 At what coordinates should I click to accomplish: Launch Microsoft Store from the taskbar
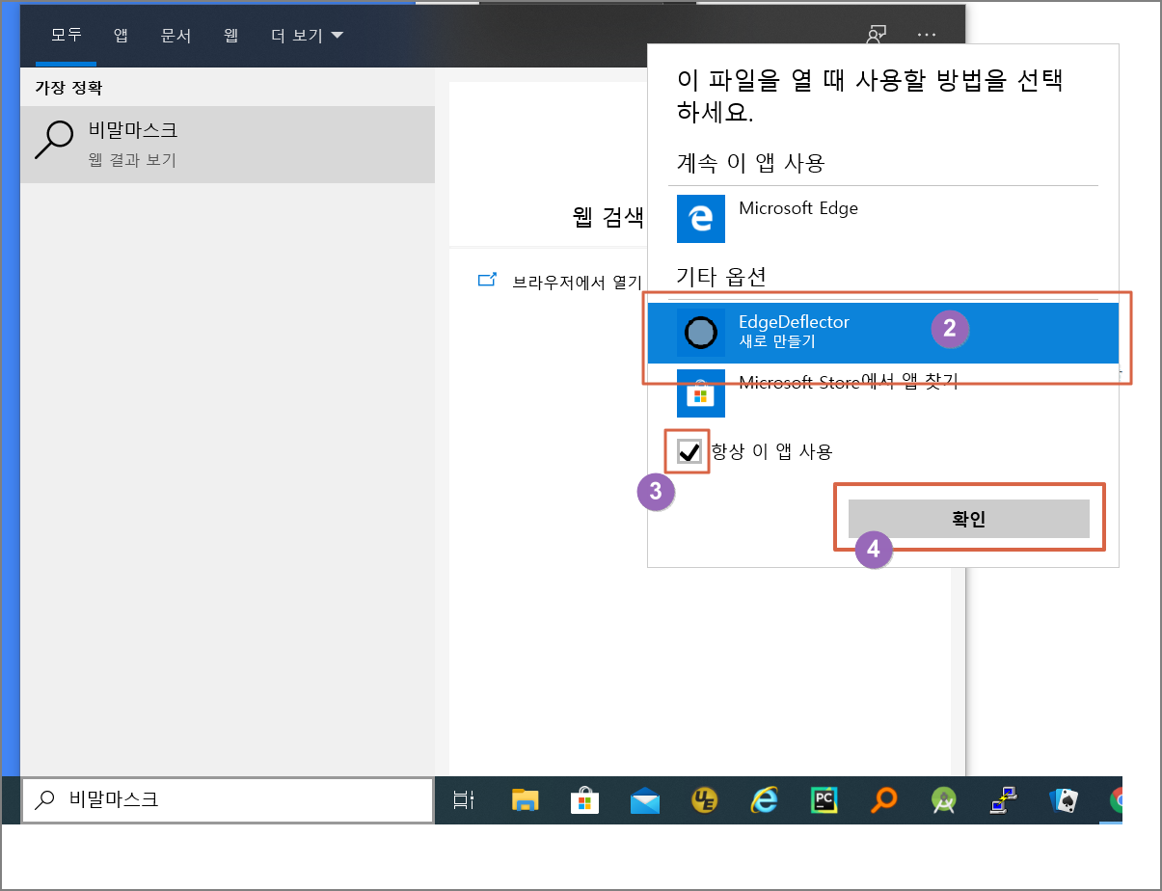coord(584,799)
